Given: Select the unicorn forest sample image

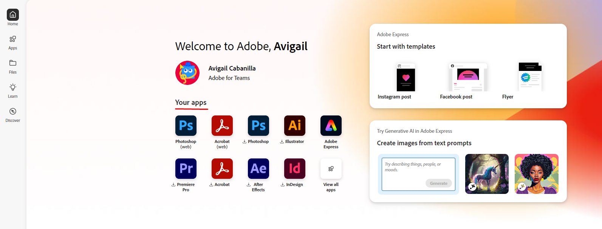Looking at the screenshot, I should 487,174.
